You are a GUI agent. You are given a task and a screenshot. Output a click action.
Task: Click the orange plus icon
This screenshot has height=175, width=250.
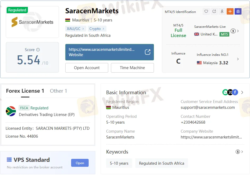pyautogui.click(x=230, y=11)
